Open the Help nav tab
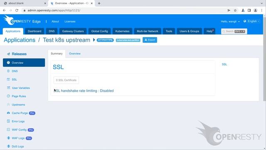The height and width of the screenshot is (150, 266). [209, 31]
